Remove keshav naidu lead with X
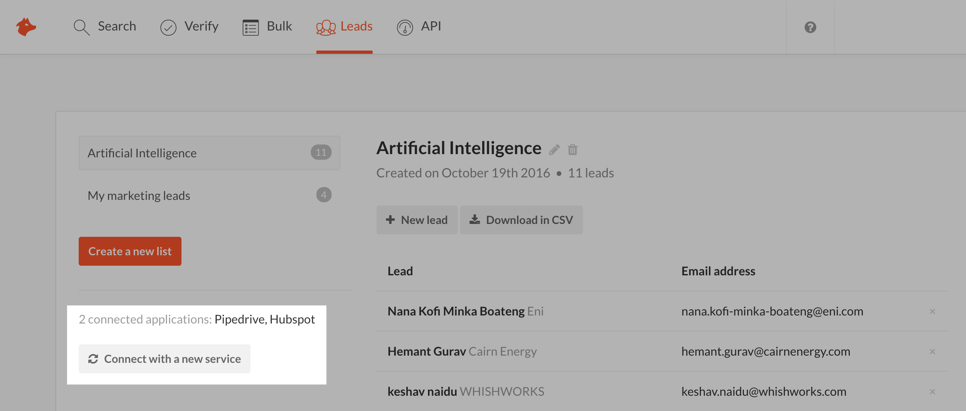 click(932, 392)
